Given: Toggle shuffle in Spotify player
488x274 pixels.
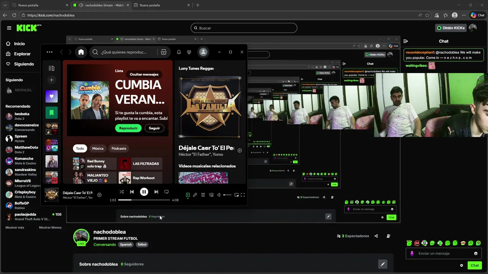Looking at the screenshot, I should click(121, 192).
